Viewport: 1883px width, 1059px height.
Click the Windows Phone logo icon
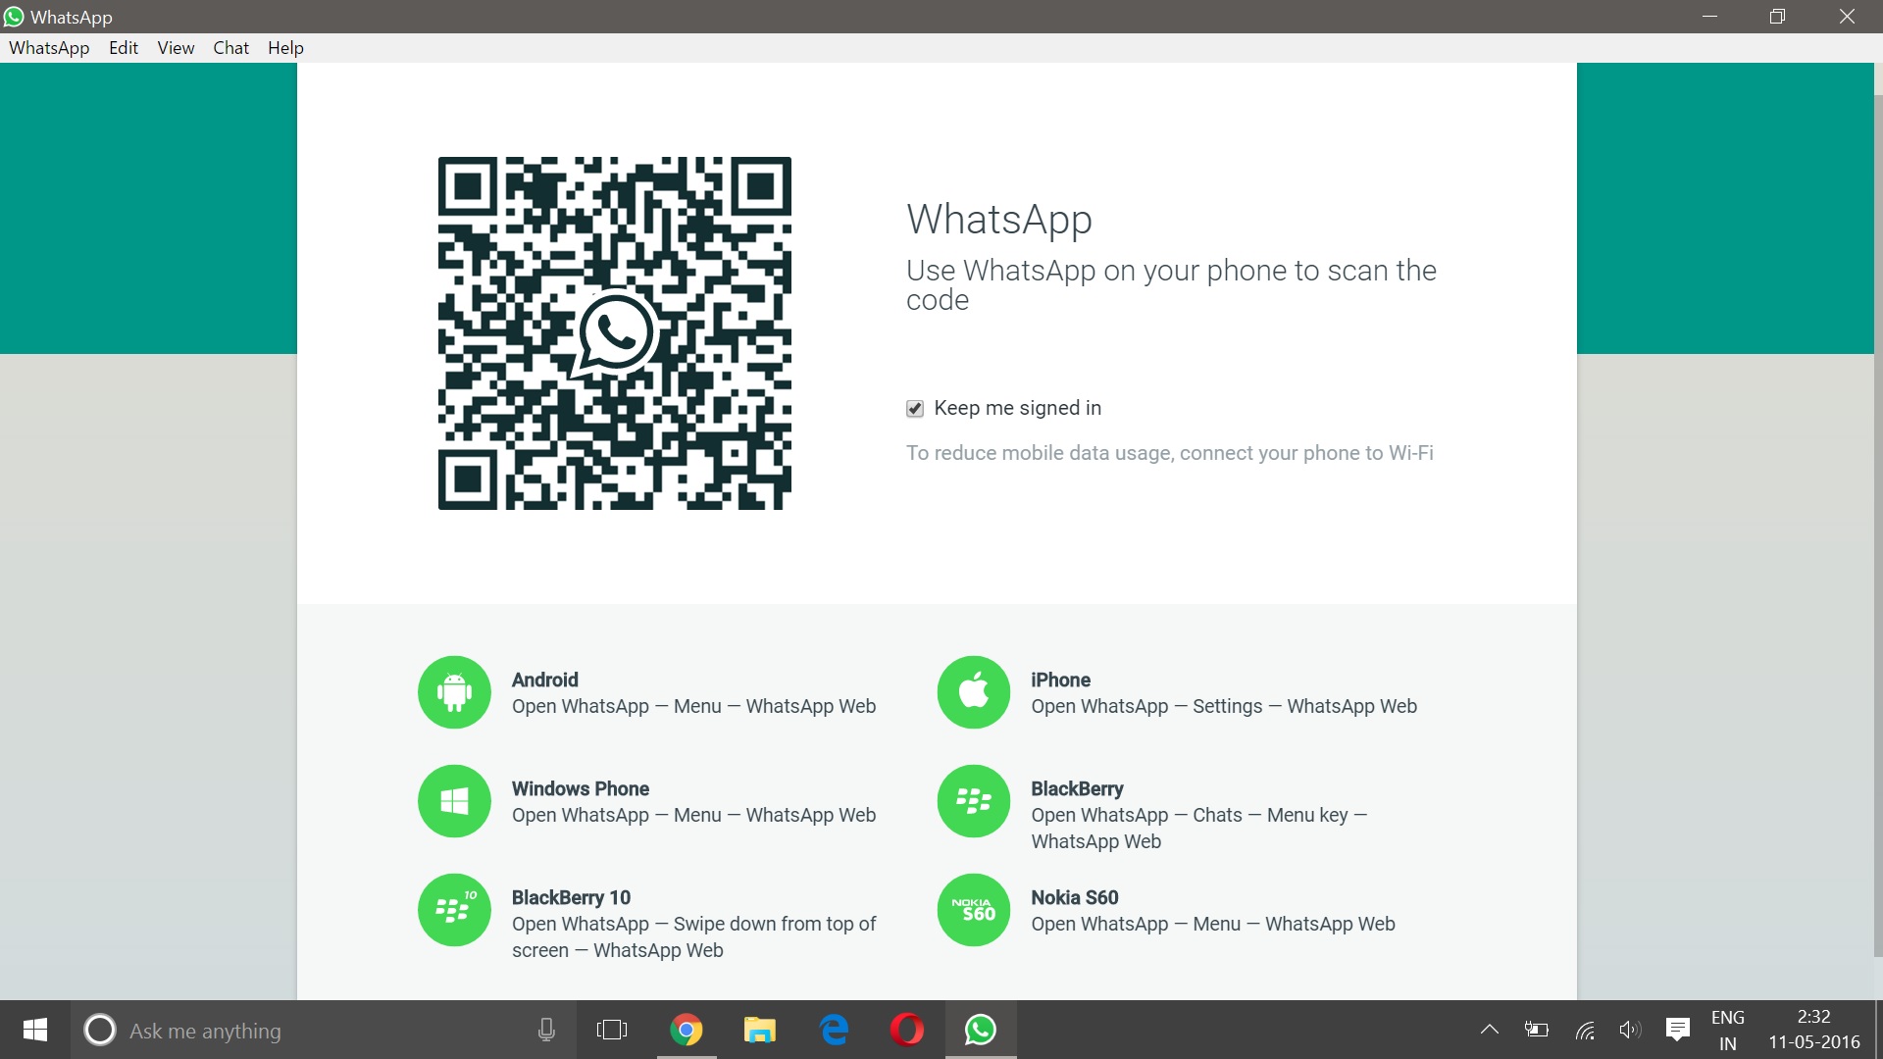[454, 801]
